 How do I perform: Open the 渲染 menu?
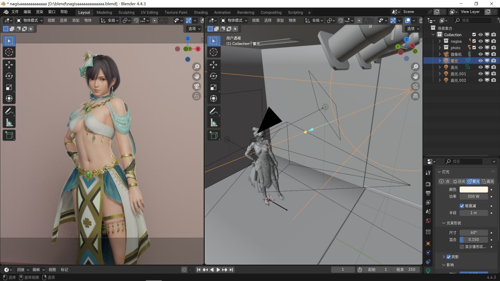pos(39,12)
